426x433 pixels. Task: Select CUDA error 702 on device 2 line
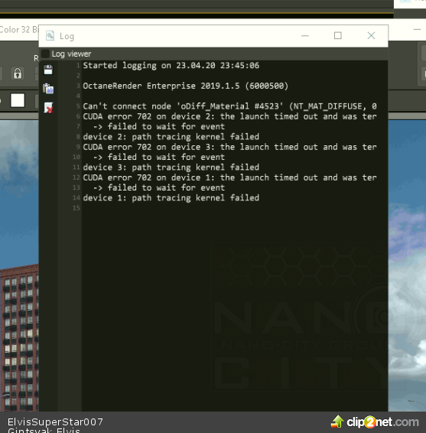click(x=229, y=116)
